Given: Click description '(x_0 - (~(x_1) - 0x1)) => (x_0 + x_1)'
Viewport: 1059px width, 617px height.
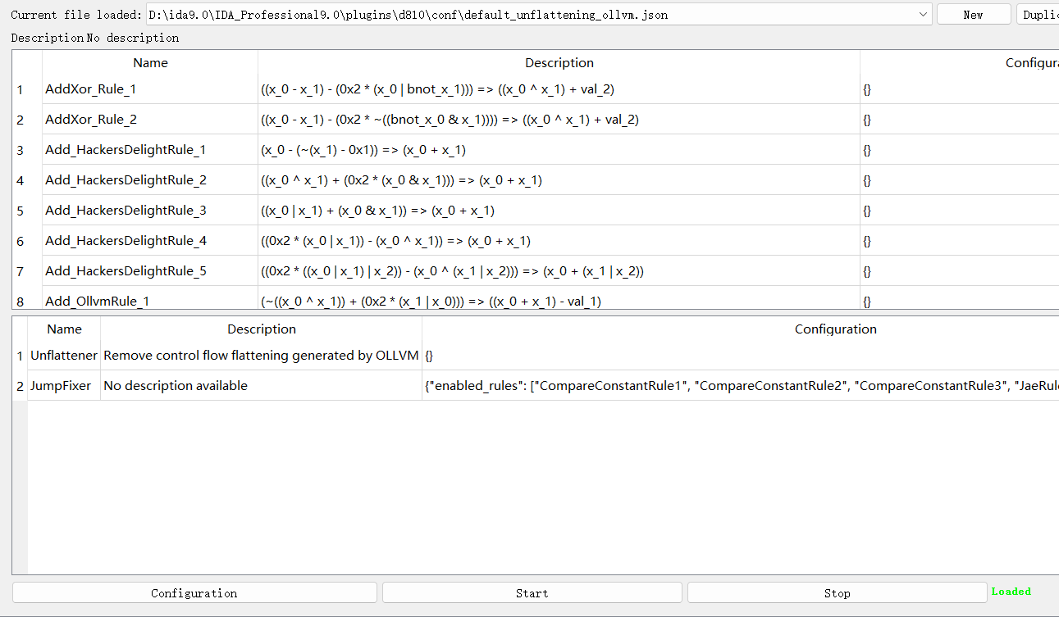Looking at the screenshot, I should pyautogui.click(x=363, y=149).
